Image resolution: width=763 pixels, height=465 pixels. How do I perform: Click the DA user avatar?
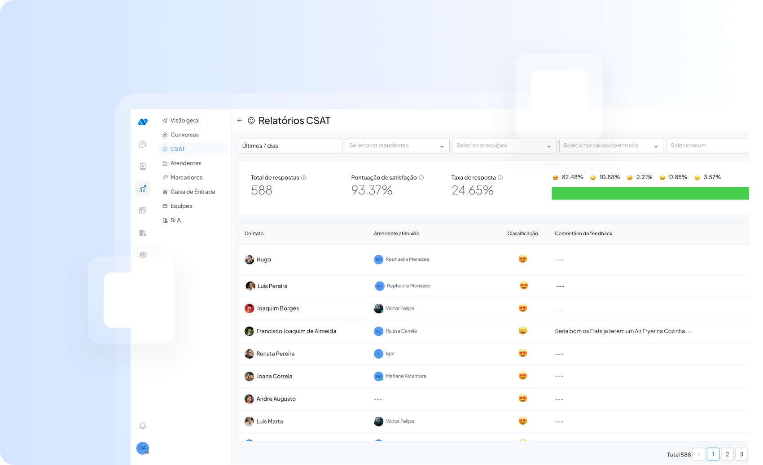142,448
